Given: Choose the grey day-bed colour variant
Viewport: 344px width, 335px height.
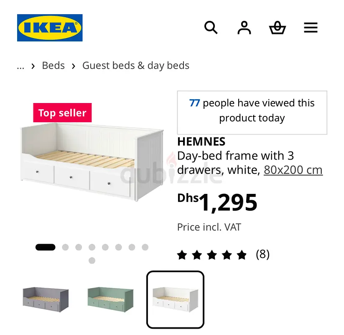Looking at the screenshot, I should tap(46, 299).
